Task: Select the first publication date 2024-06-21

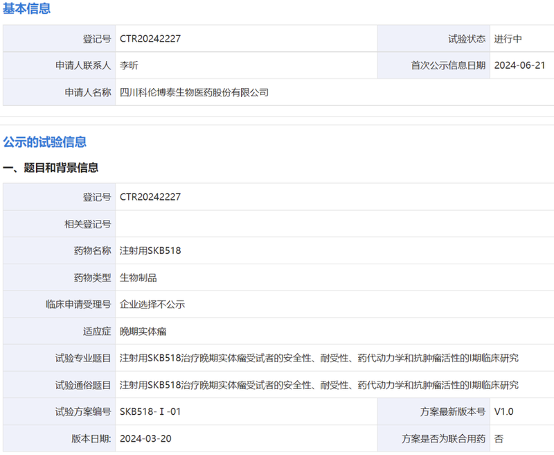Action: 519,66
